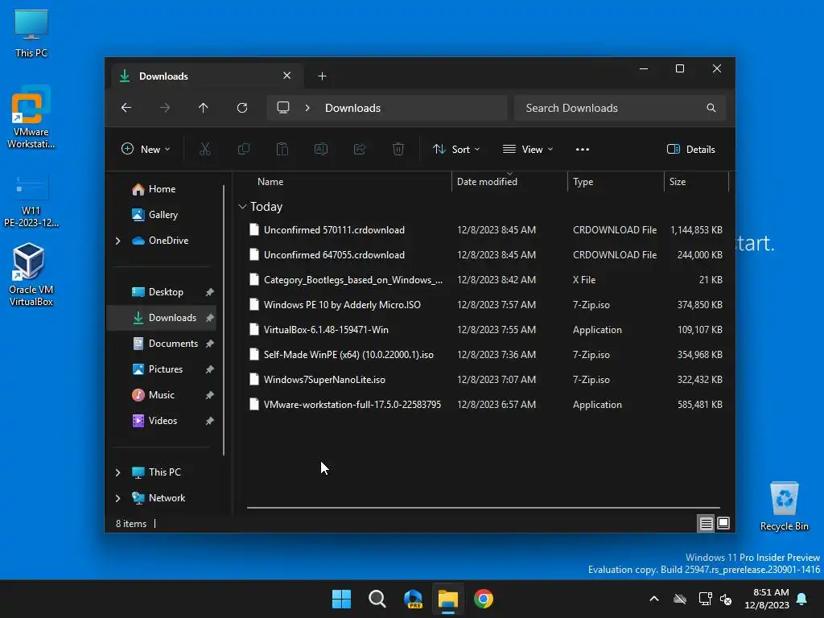
Task: Click Downloads breadcrumb in address bar
Action: tap(352, 108)
